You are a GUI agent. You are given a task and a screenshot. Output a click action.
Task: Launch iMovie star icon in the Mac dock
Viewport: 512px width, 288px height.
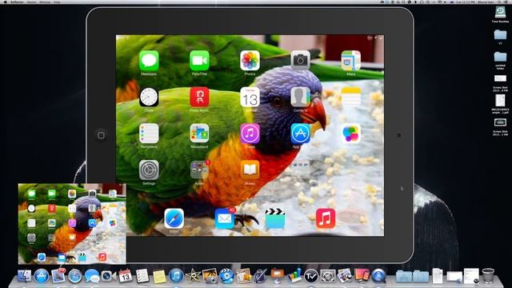pyautogui.click(x=193, y=276)
